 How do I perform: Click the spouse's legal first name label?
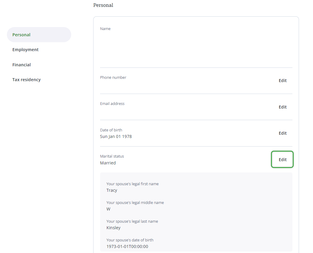[x=133, y=184]
